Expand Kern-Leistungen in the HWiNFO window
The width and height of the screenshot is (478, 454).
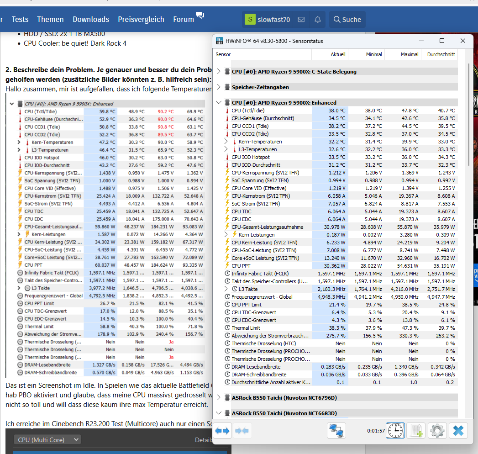tap(226, 234)
